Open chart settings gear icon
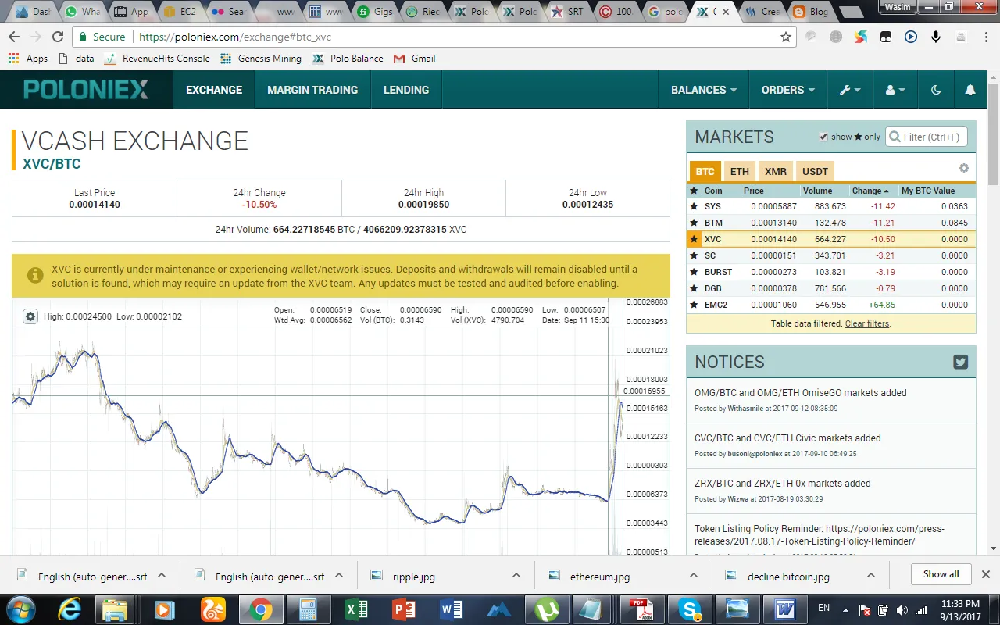 point(30,316)
